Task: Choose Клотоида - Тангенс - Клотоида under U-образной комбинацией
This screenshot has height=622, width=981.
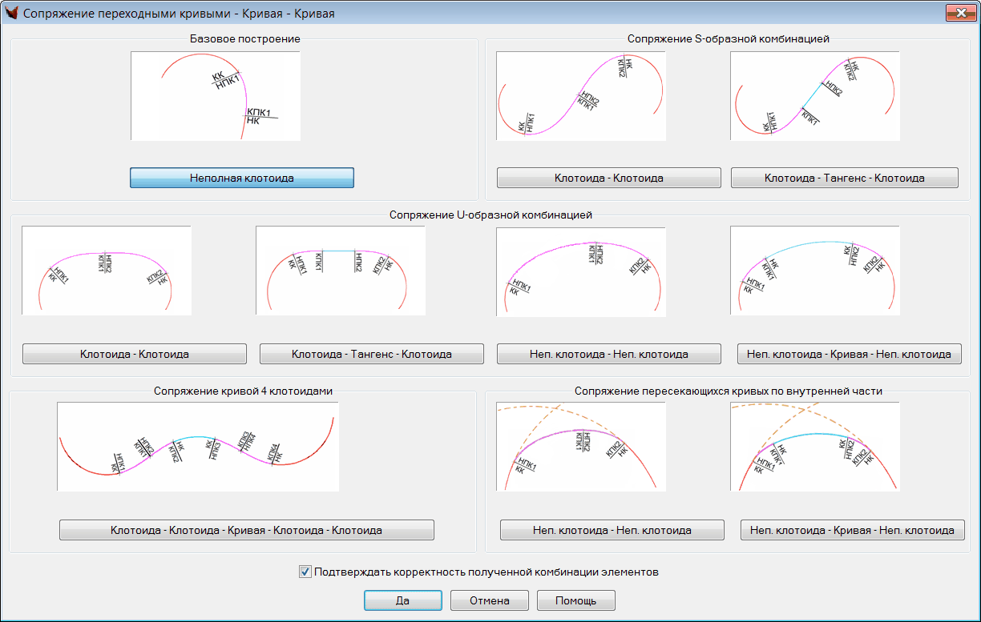Action: coord(371,354)
